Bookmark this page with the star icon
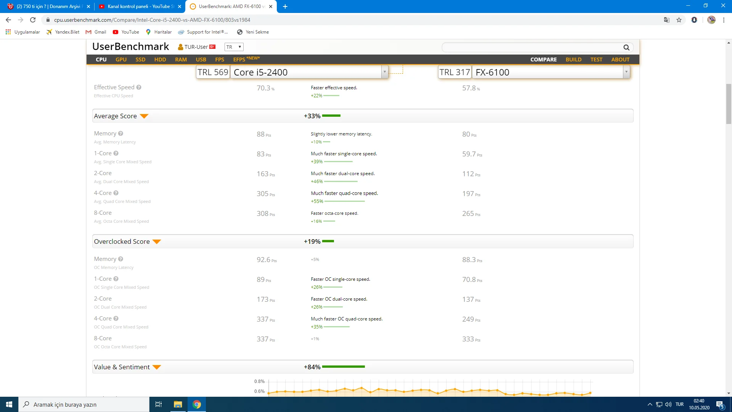Image resolution: width=732 pixels, height=412 pixels. coord(679,20)
